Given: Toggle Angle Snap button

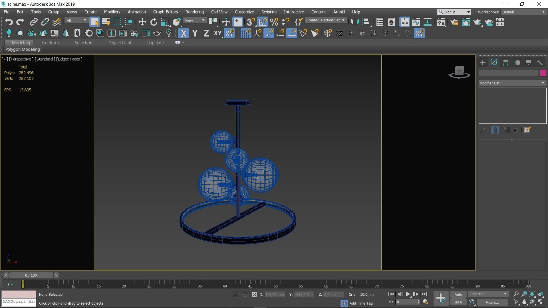Looking at the screenshot, I should click(x=263, y=22).
